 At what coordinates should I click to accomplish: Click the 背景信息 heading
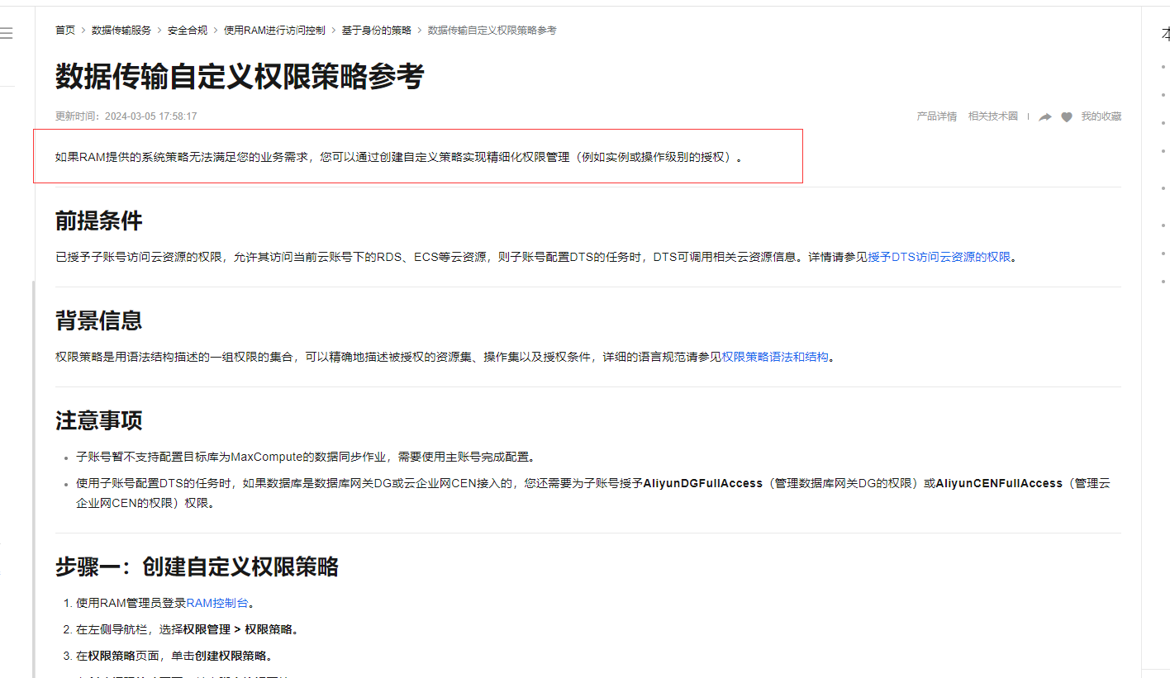pyautogui.click(x=99, y=320)
